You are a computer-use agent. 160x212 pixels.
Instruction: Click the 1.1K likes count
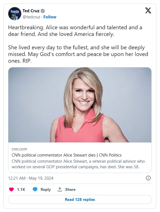click(21, 189)
